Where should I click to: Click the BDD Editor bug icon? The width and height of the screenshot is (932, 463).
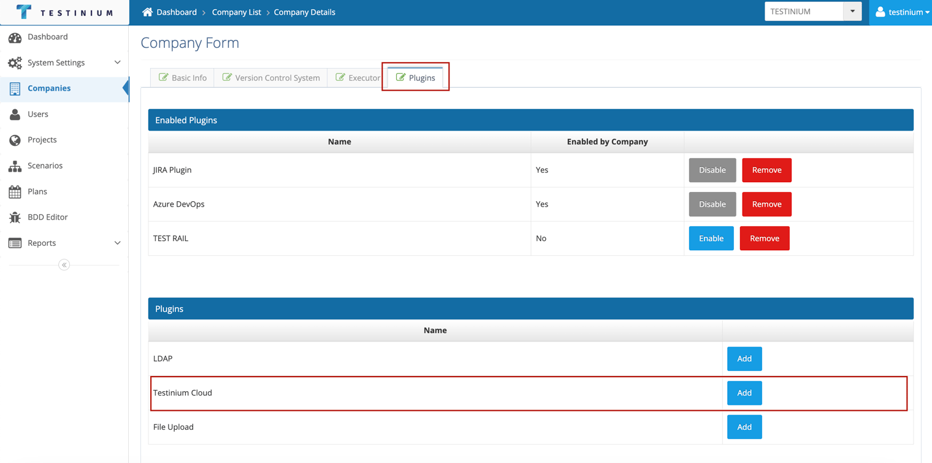tap(15, 217)
